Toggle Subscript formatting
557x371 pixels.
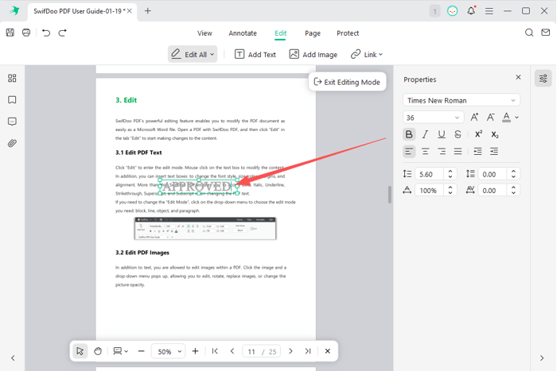coord(495,134)
